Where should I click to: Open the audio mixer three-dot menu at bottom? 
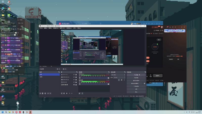click(x=82, y=93)
